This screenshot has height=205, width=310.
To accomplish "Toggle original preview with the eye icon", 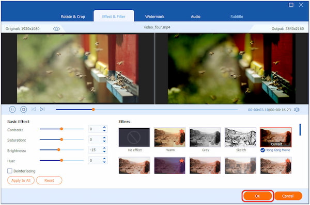I will point(56,29).
